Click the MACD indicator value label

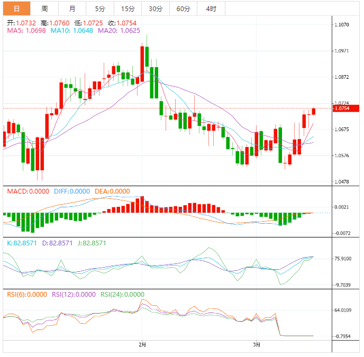click(x=28, y=191)
